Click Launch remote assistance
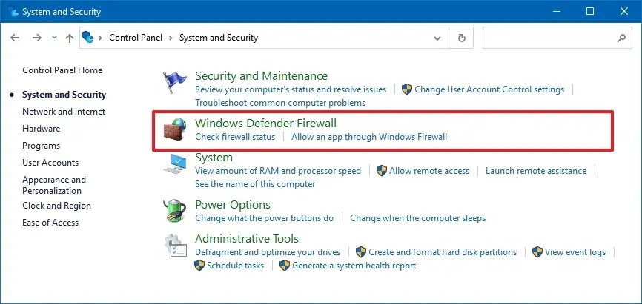The width and height of the screenshot is (642, 304). click(536, 171)
